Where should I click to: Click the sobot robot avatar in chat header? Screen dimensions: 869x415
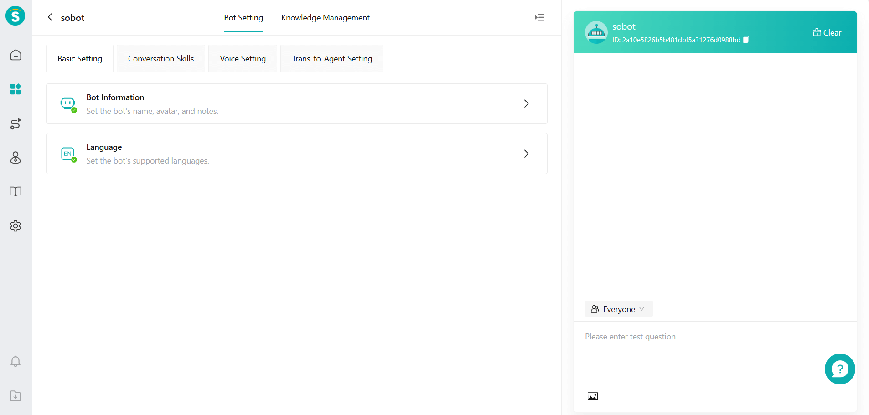tap(596, 32)
